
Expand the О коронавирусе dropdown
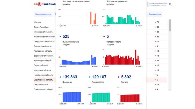43,14
